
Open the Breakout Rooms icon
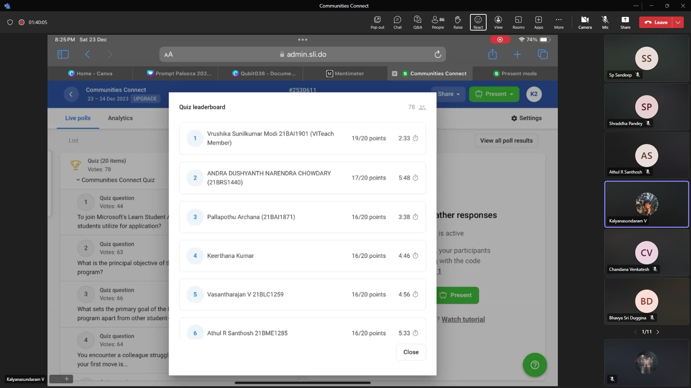[x=518, y=22]
